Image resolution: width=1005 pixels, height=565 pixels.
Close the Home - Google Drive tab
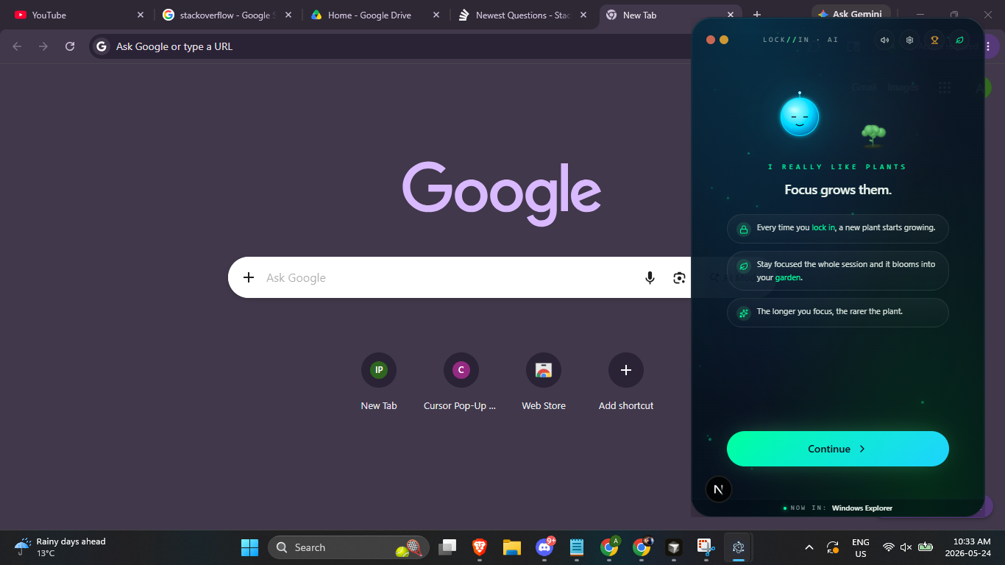pyautogui.click(x=436, y=15)
